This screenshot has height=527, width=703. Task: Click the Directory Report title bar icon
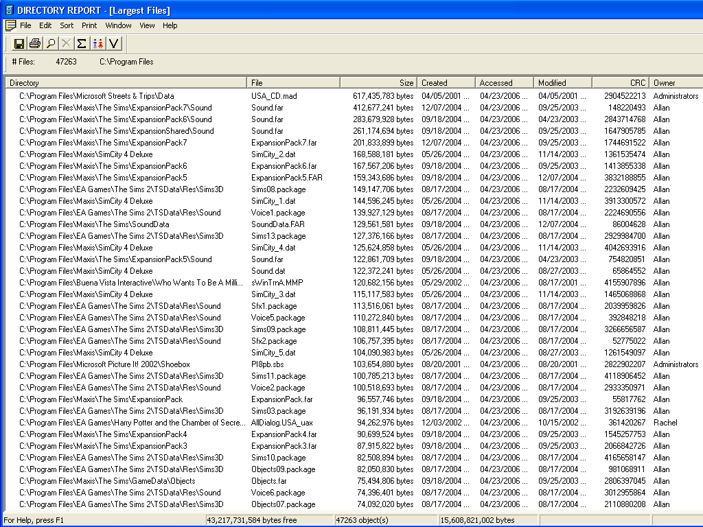pyautogui.click(x=9, y=10)
